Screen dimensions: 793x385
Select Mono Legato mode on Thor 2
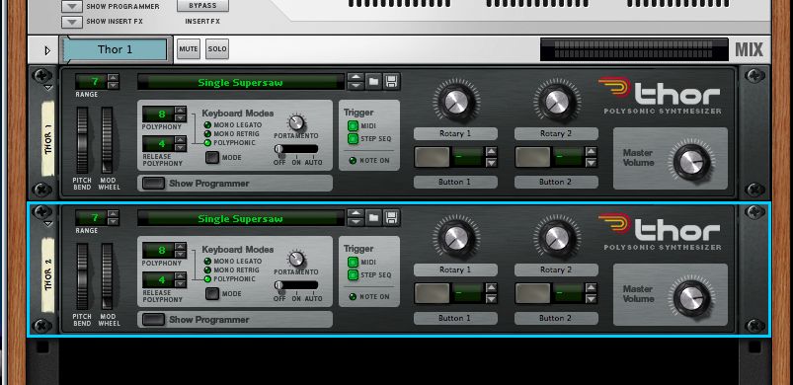(207, 262)
